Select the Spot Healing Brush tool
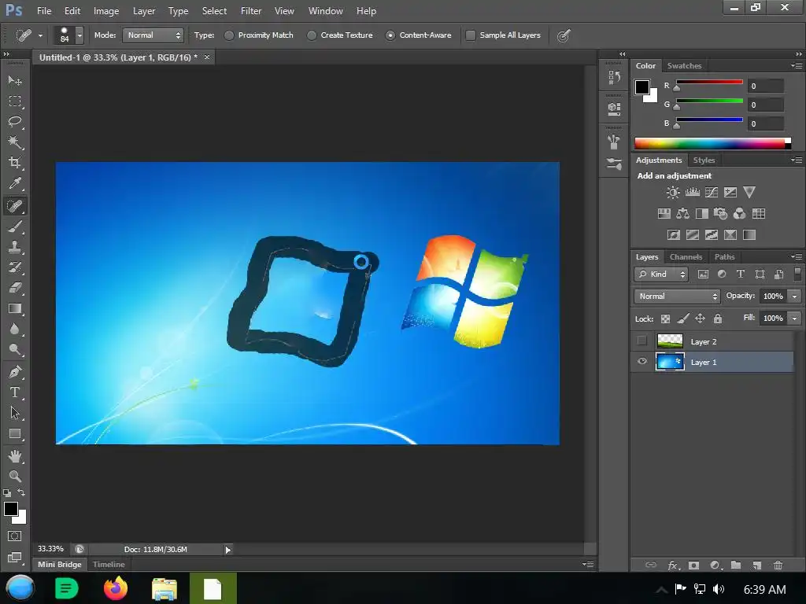806x604 pixels. tap(15, 206)
